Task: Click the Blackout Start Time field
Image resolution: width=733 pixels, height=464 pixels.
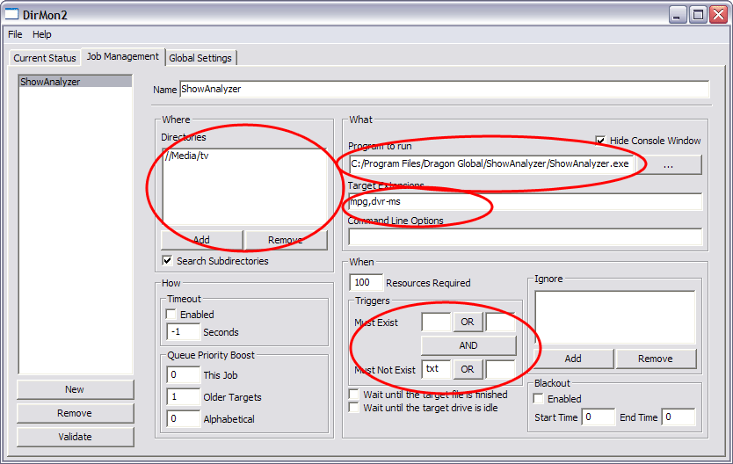Action: pyautogui.click(x=599, y=417)
